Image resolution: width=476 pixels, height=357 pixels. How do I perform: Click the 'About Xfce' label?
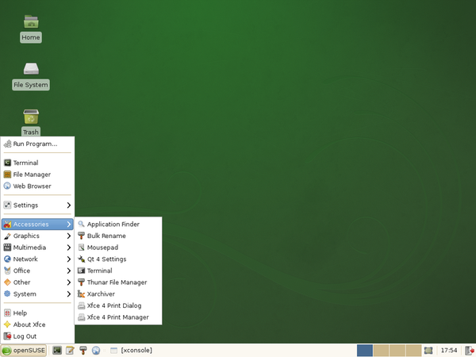coord(29,324)
